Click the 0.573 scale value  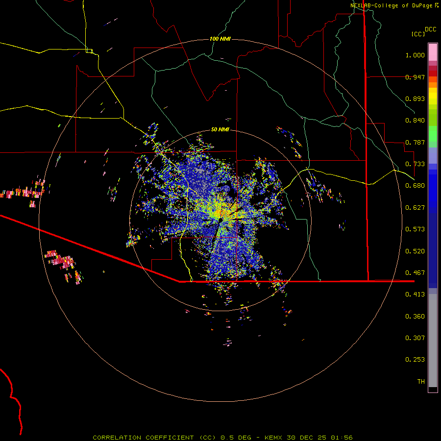coord(415,229)
